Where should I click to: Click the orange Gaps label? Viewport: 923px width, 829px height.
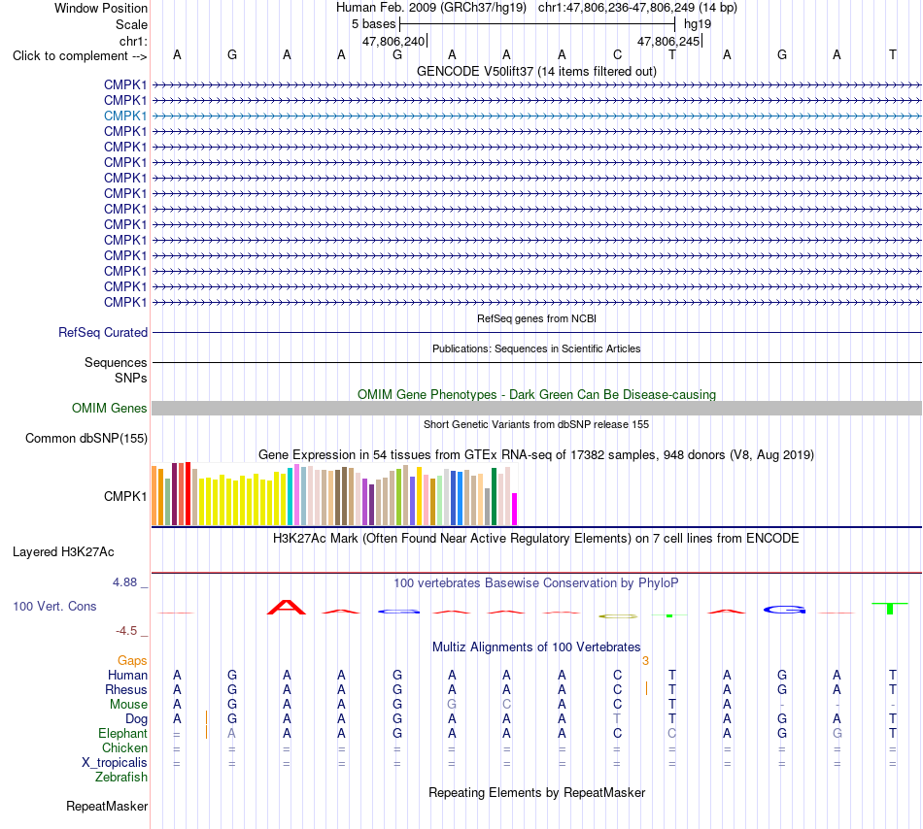click(x=132, y=661)
